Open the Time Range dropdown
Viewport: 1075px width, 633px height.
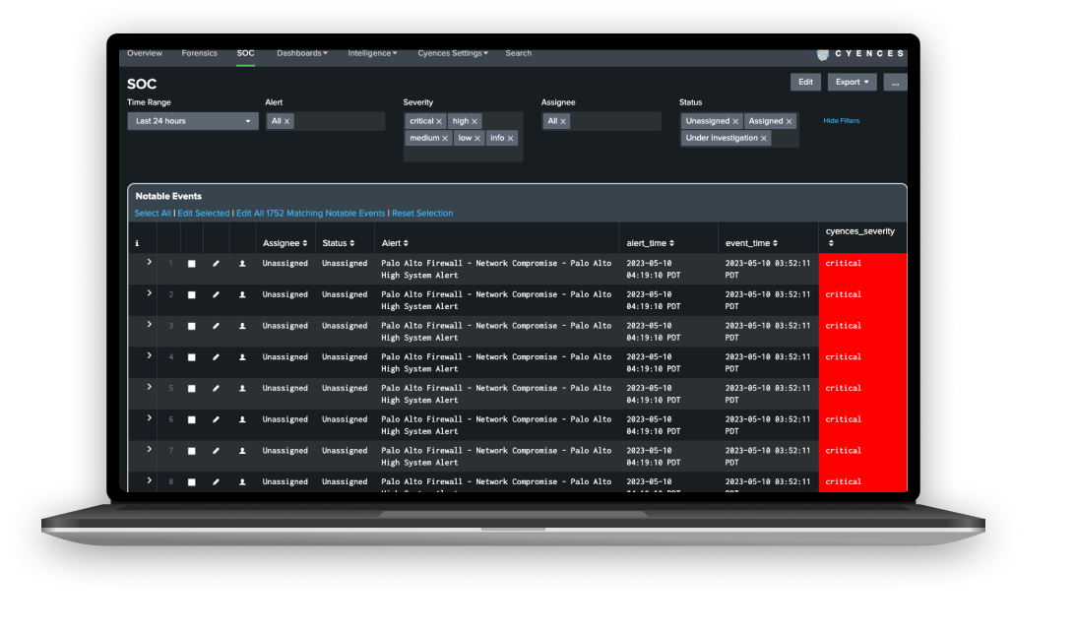tap(193, 121)
